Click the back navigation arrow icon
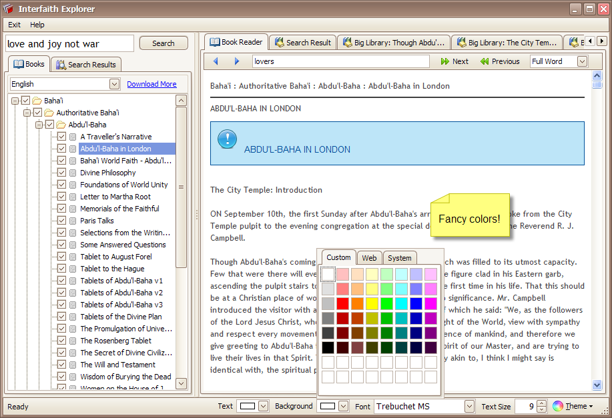612x418 pixels. 216,61
